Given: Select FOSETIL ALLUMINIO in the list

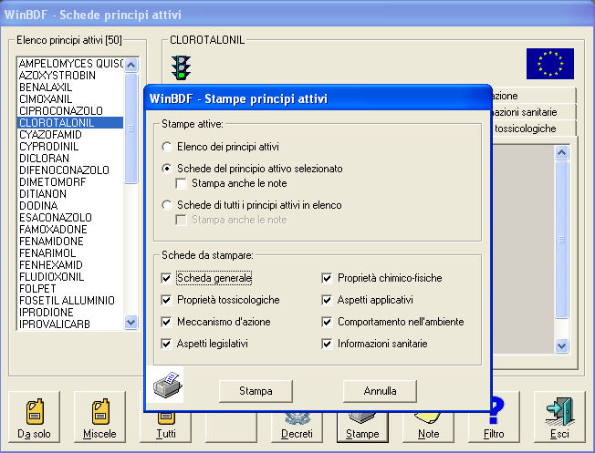Looking at the screenshot, I should [x=70, y=300].
